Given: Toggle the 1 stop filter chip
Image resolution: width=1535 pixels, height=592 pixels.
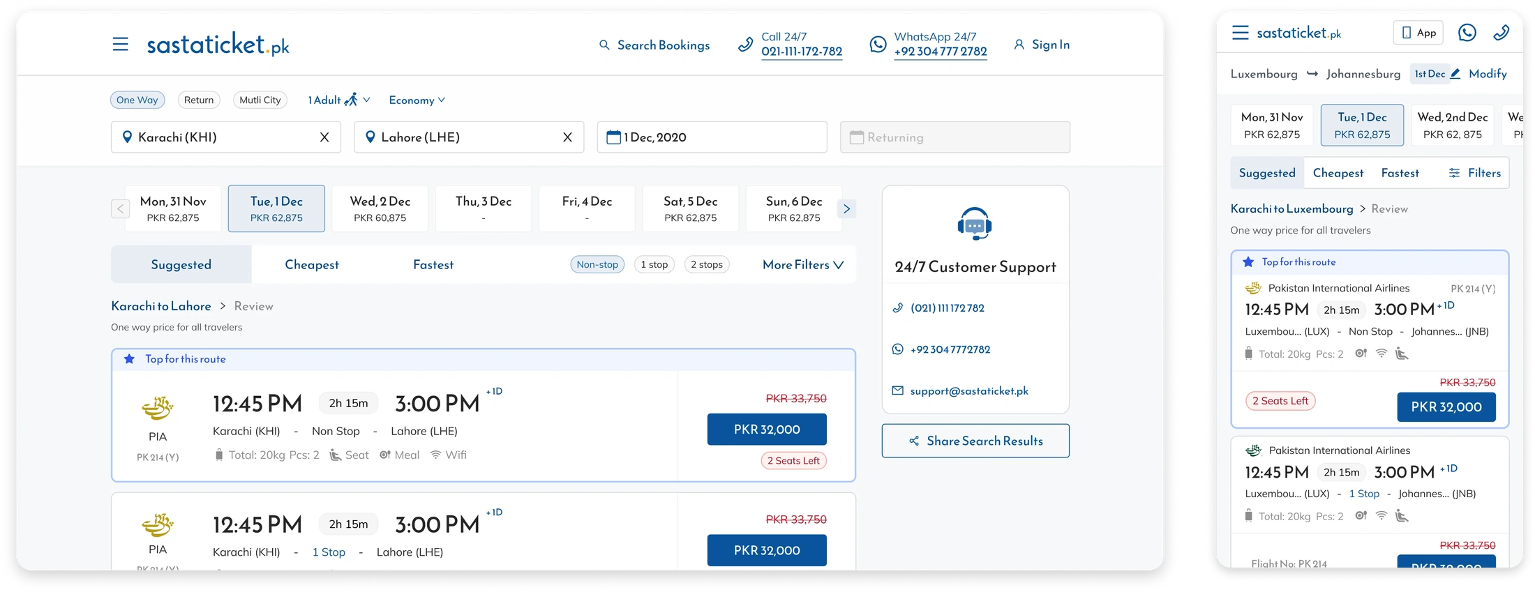Looking at the screenshot, I should click(x=654, y=264).
